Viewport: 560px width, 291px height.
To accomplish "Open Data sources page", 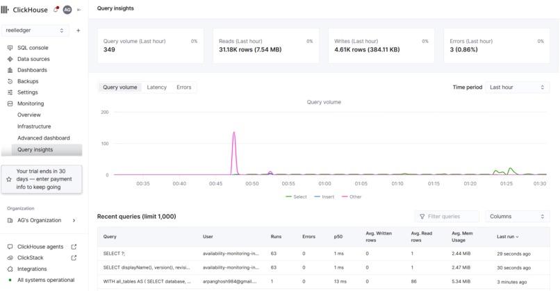I will click(33, 59).
